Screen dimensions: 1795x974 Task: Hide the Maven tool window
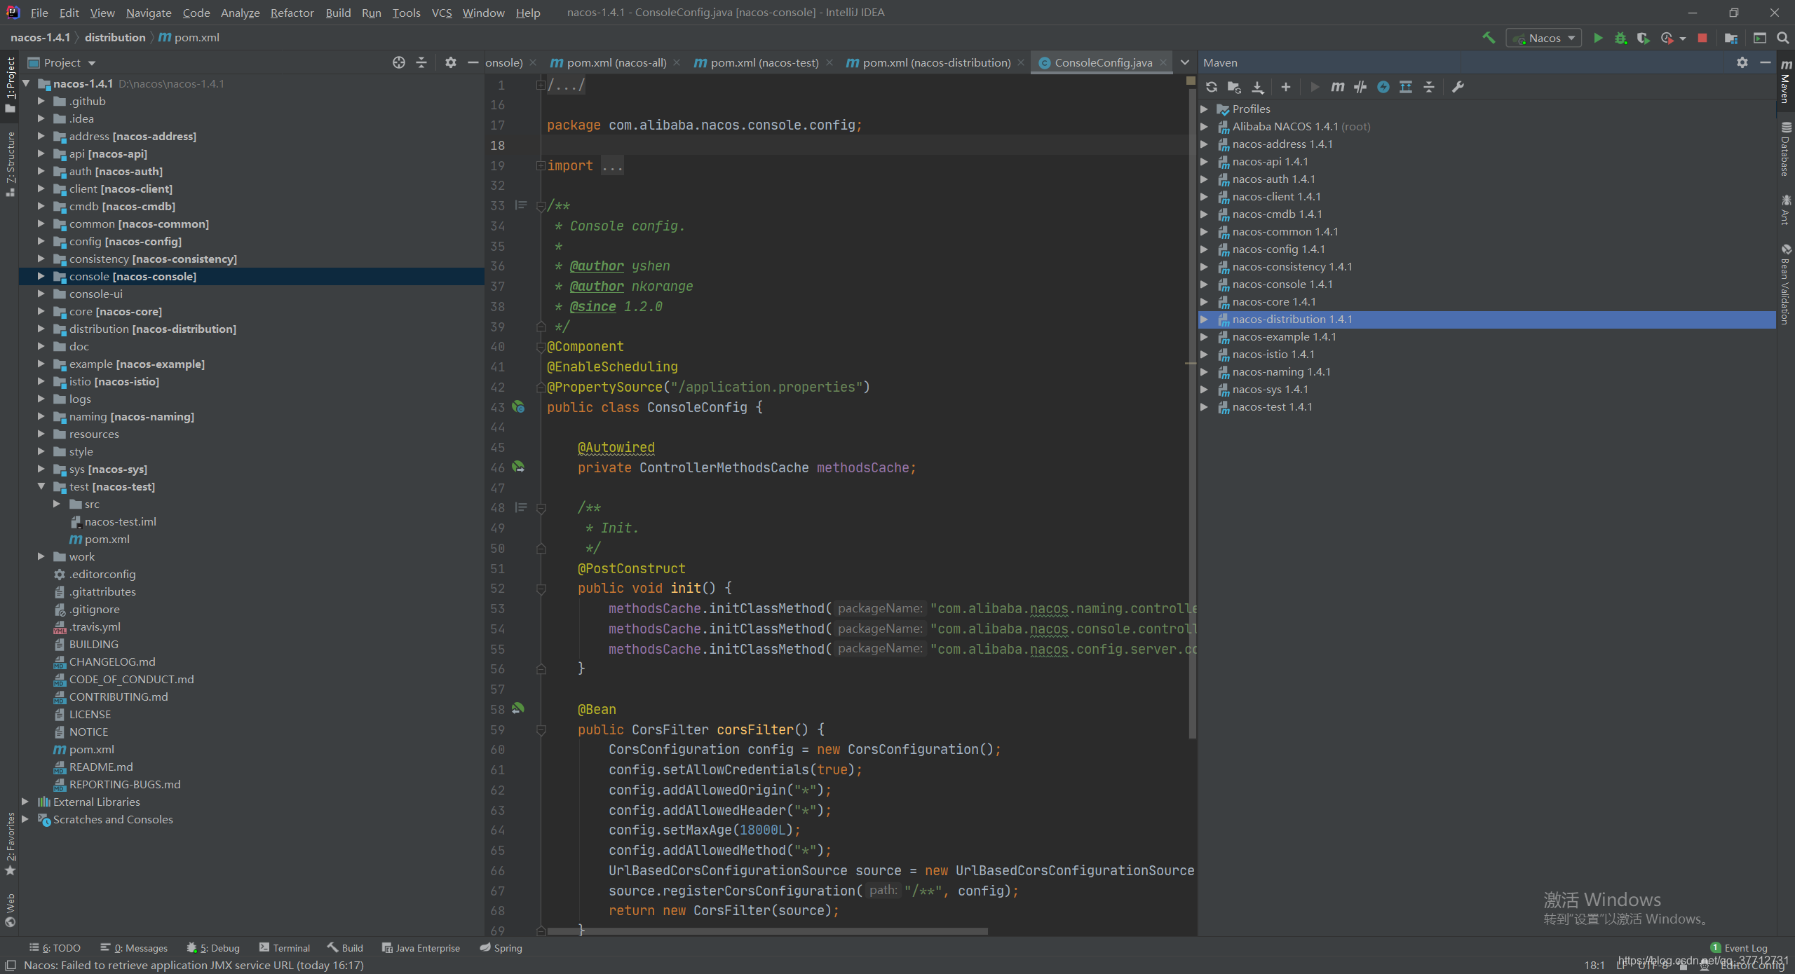point(1766,62)
